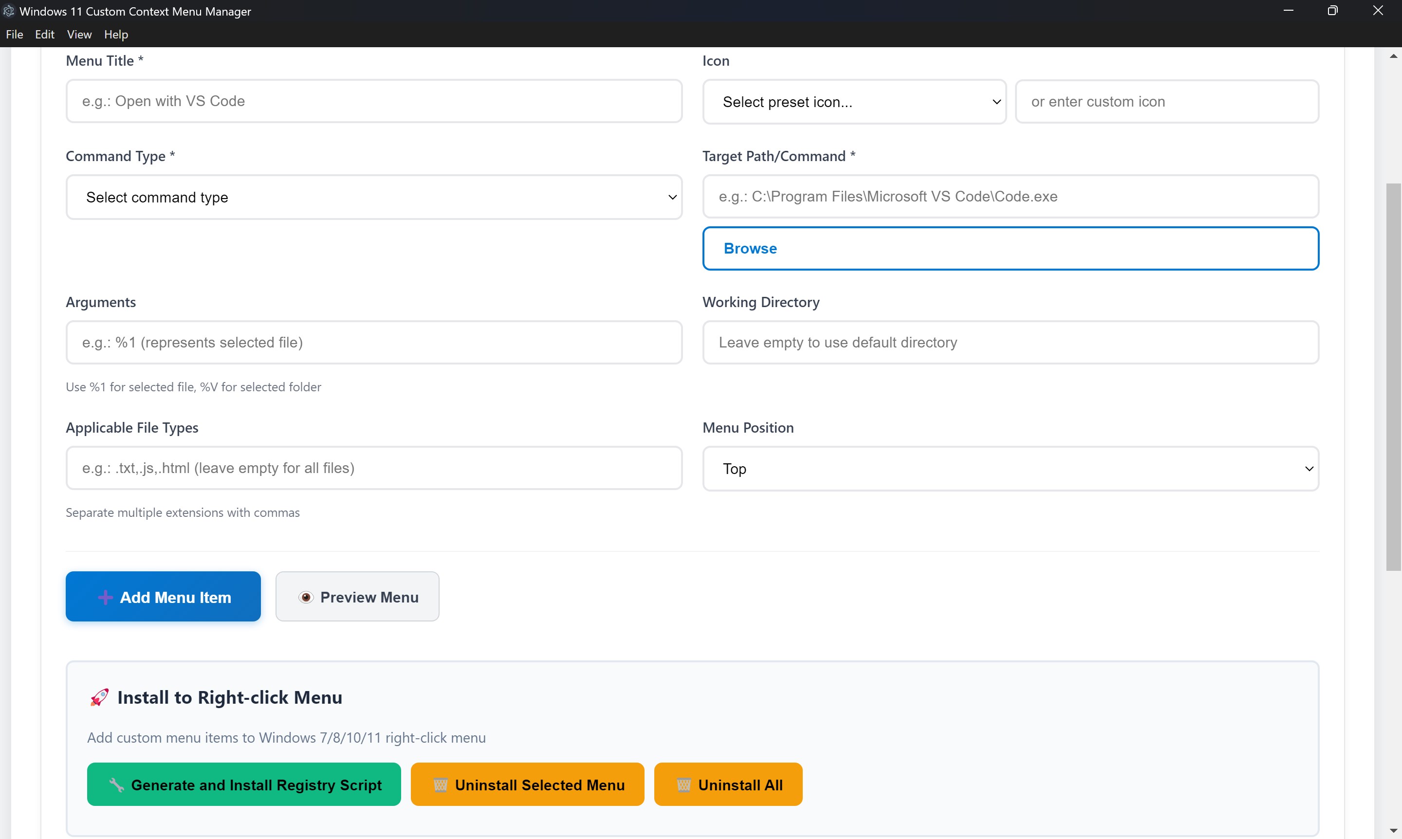This screenshot has height=839, width=1402.
Task: Click trash icon on Uninstall Selected Menu
Action: 441,784
